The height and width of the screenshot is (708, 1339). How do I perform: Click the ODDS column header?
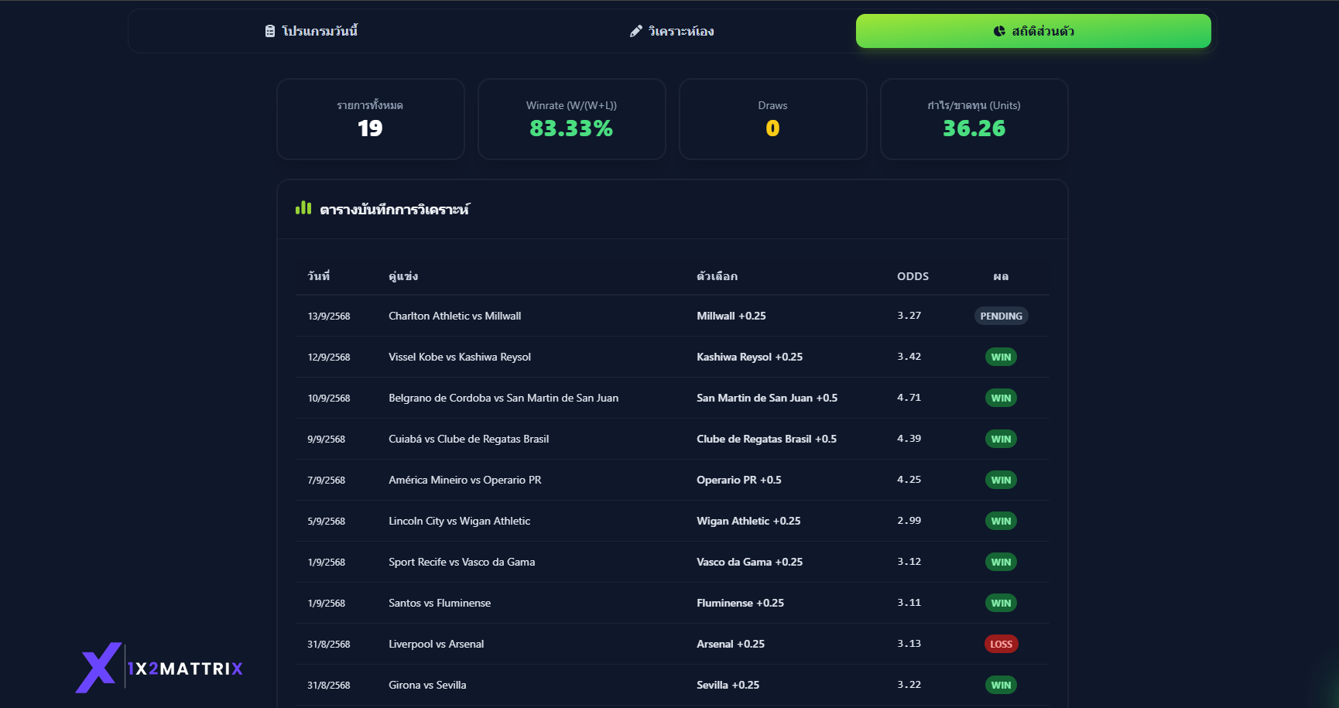[x=913, y=276]
